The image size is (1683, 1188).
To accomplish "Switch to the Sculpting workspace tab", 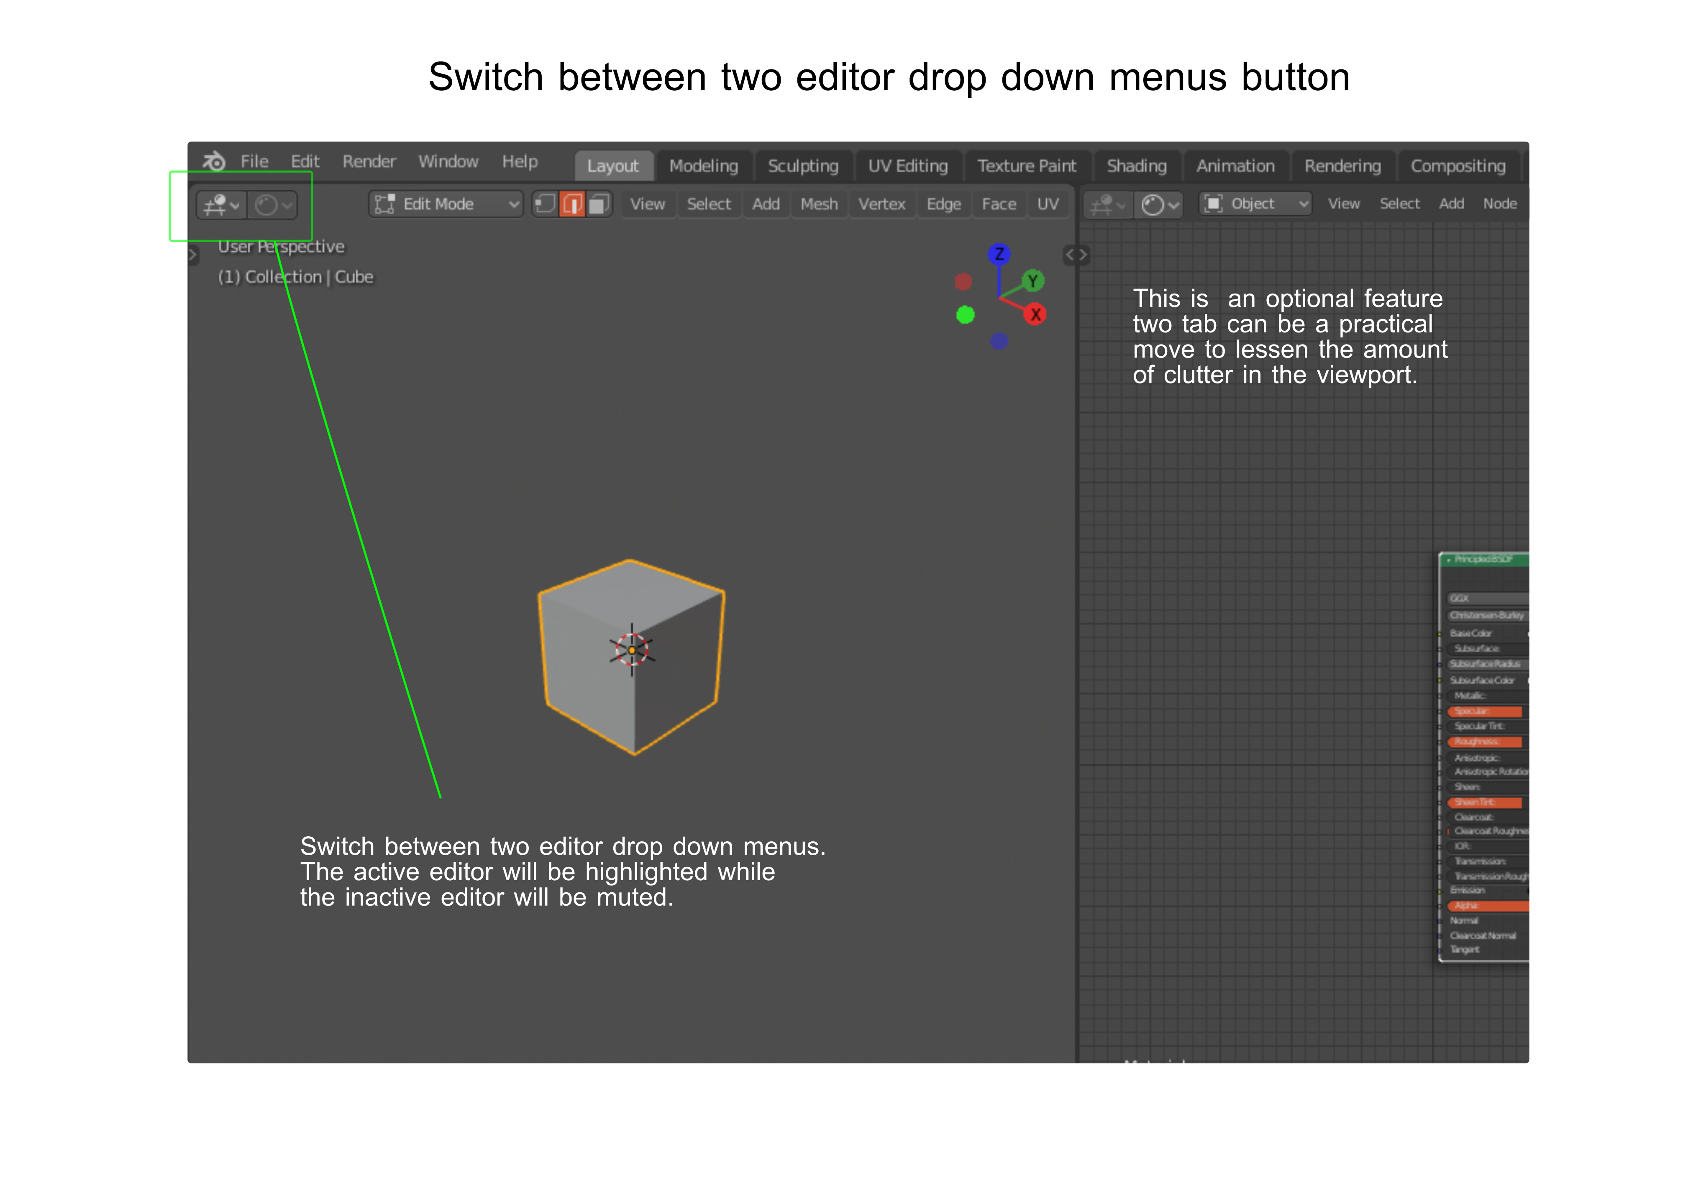I will 803,166.
